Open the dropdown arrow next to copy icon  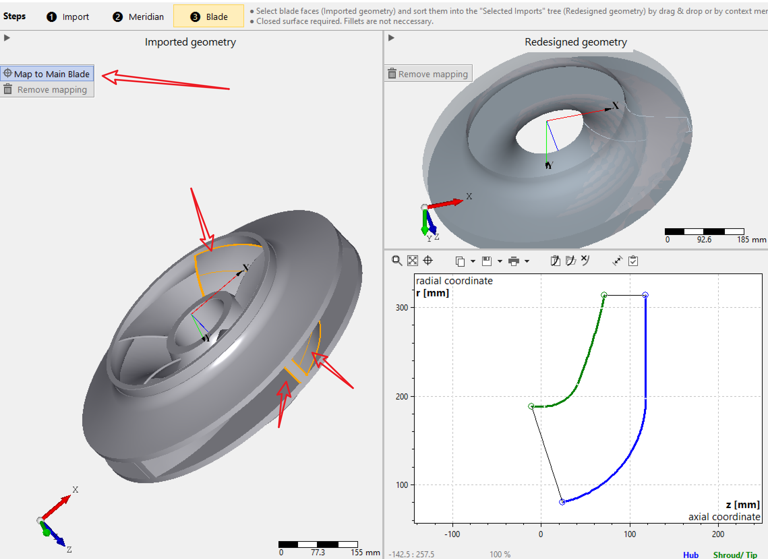[x=473, y=261]
